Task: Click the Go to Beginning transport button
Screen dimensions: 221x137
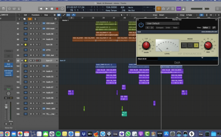Action: click(x=41, y=9)
